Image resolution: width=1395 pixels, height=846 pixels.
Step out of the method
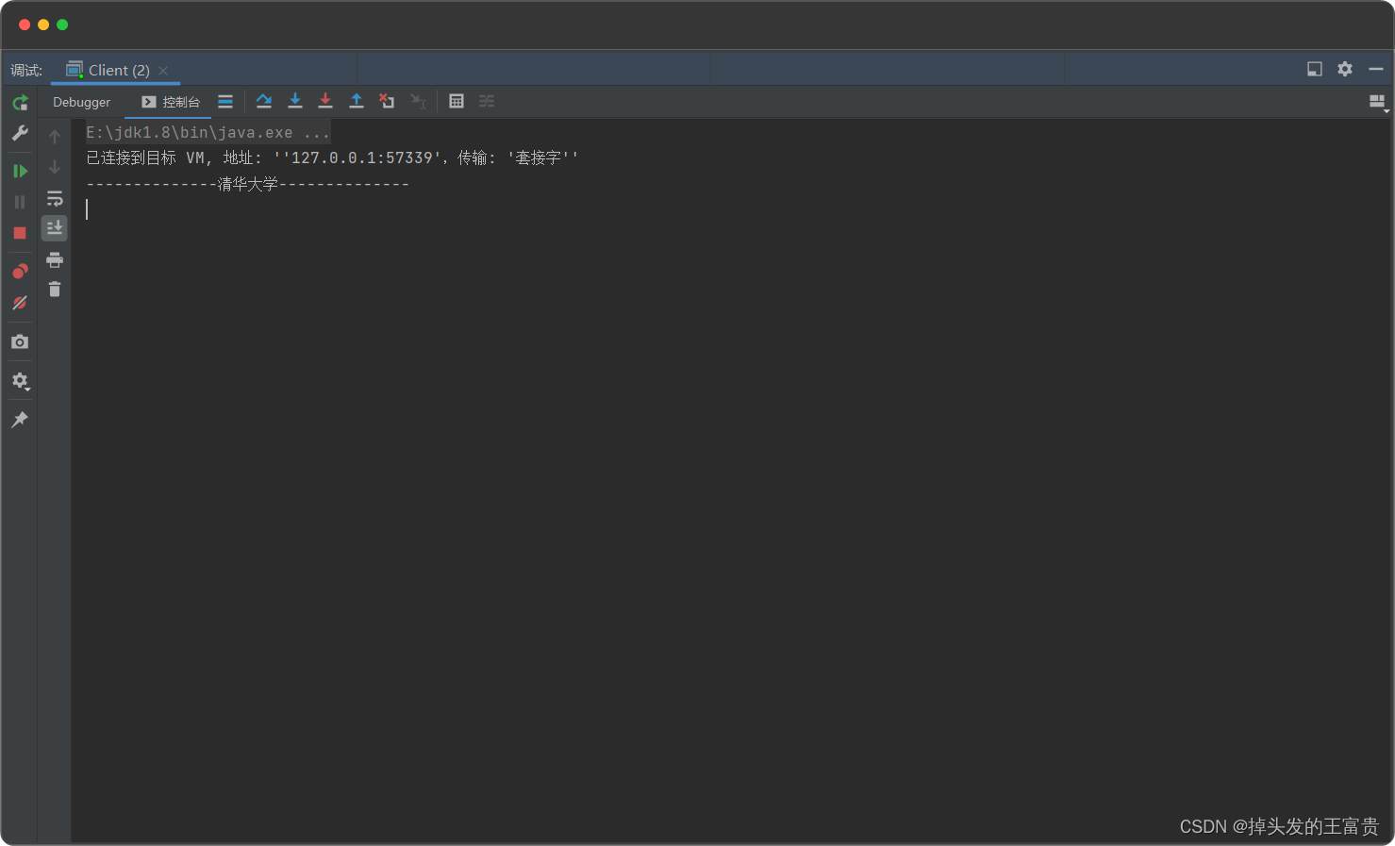(x=357, y=101)
